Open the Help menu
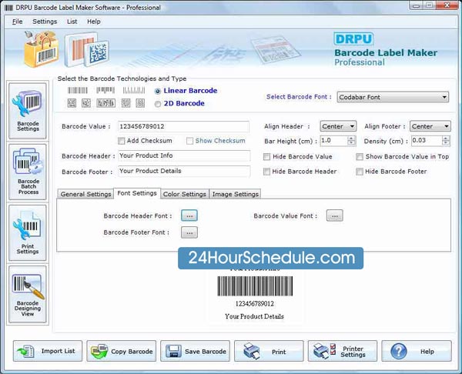The image size is (462, 374). pyautogui.click(x=94, y=22)
